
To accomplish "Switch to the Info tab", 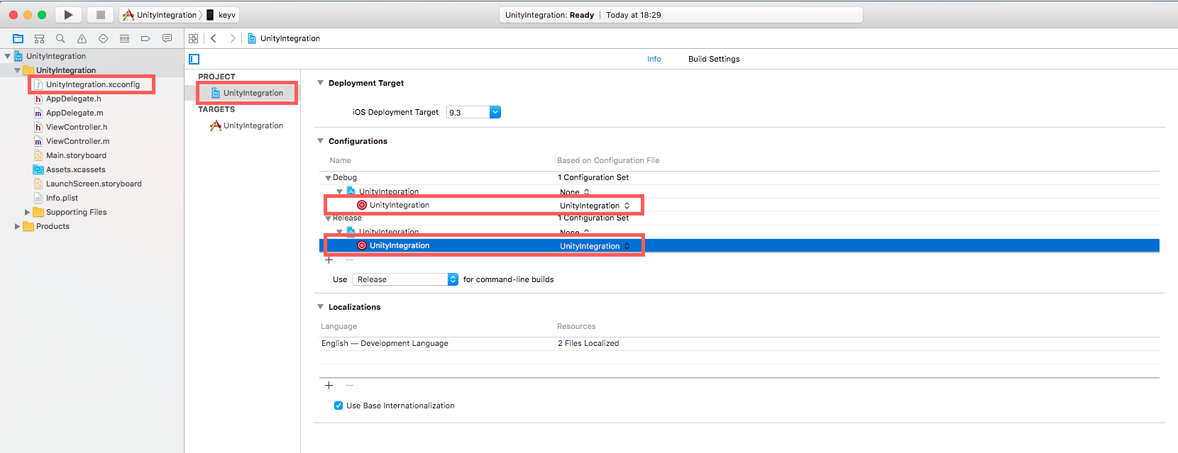I will tap(654, 59).
